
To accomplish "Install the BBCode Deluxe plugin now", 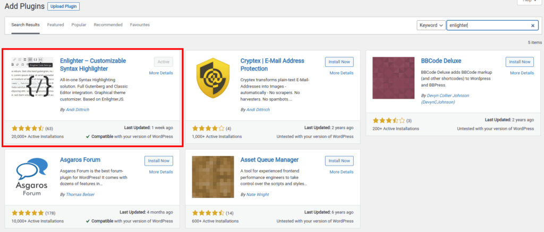I will 520,62.
